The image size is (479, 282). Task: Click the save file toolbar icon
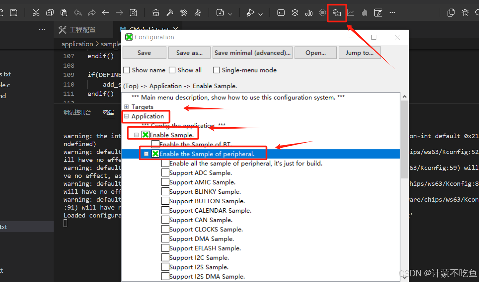pyautogui.click(x=14, y=13)
